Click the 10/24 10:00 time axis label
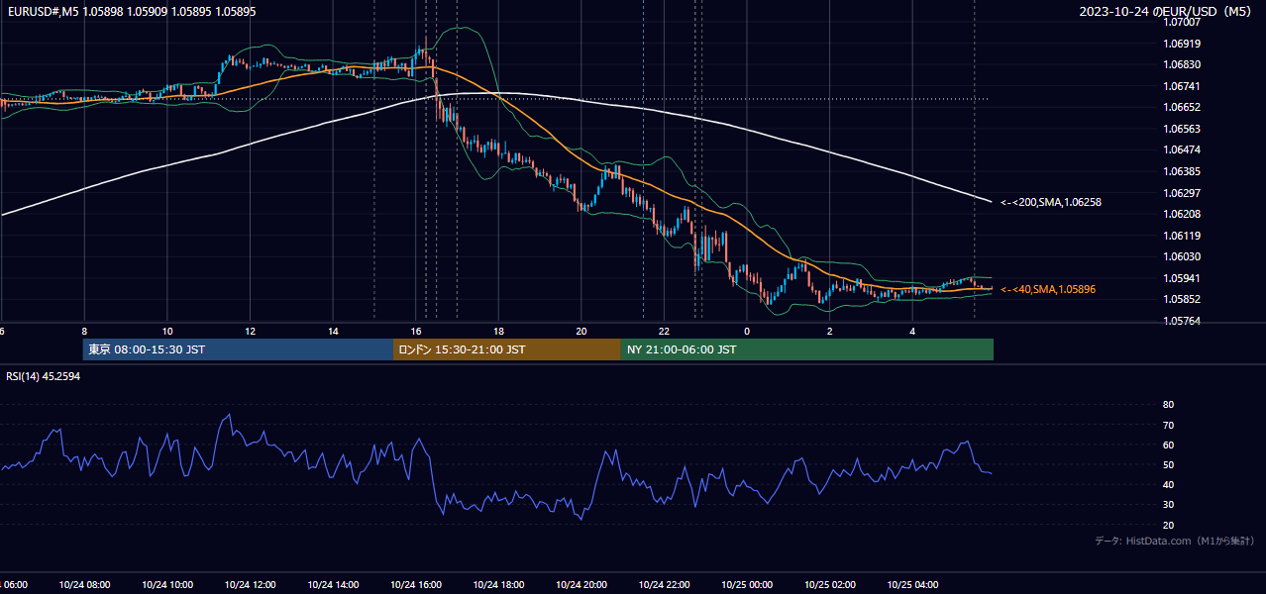1266x594 pixels. [167, 585]
